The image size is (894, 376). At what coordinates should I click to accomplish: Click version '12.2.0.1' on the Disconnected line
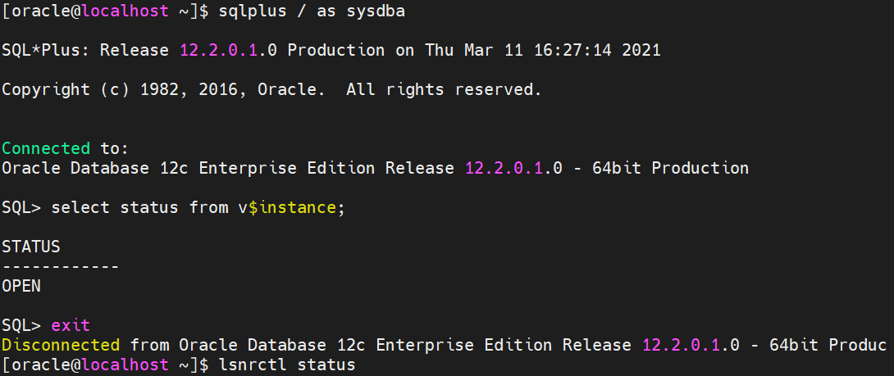pyautogui.click(x=681, y=345)
